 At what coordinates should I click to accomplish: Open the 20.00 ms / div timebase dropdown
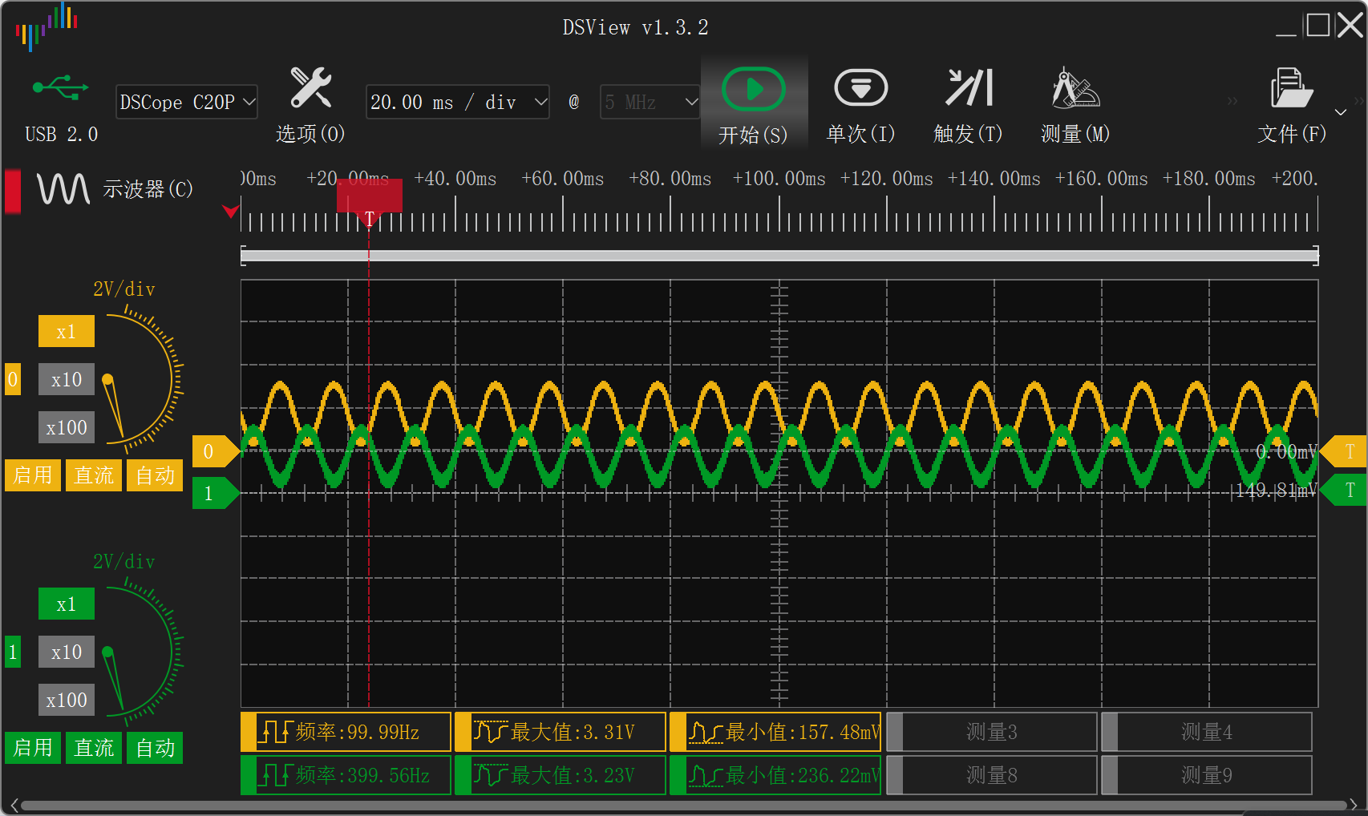point(458,102)
